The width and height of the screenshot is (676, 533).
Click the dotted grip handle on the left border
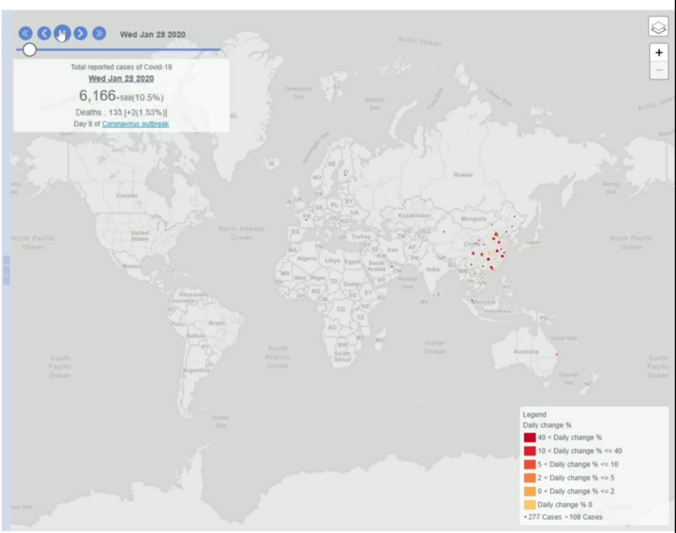6,270
